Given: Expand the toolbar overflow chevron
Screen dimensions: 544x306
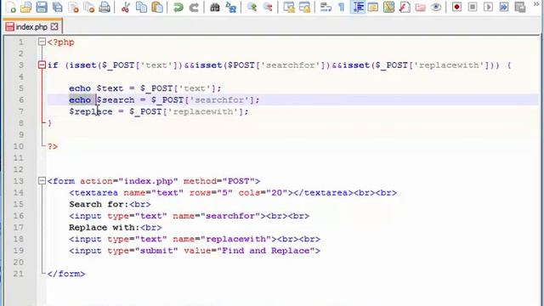Looking at the screenshot, I should (536, 4).
